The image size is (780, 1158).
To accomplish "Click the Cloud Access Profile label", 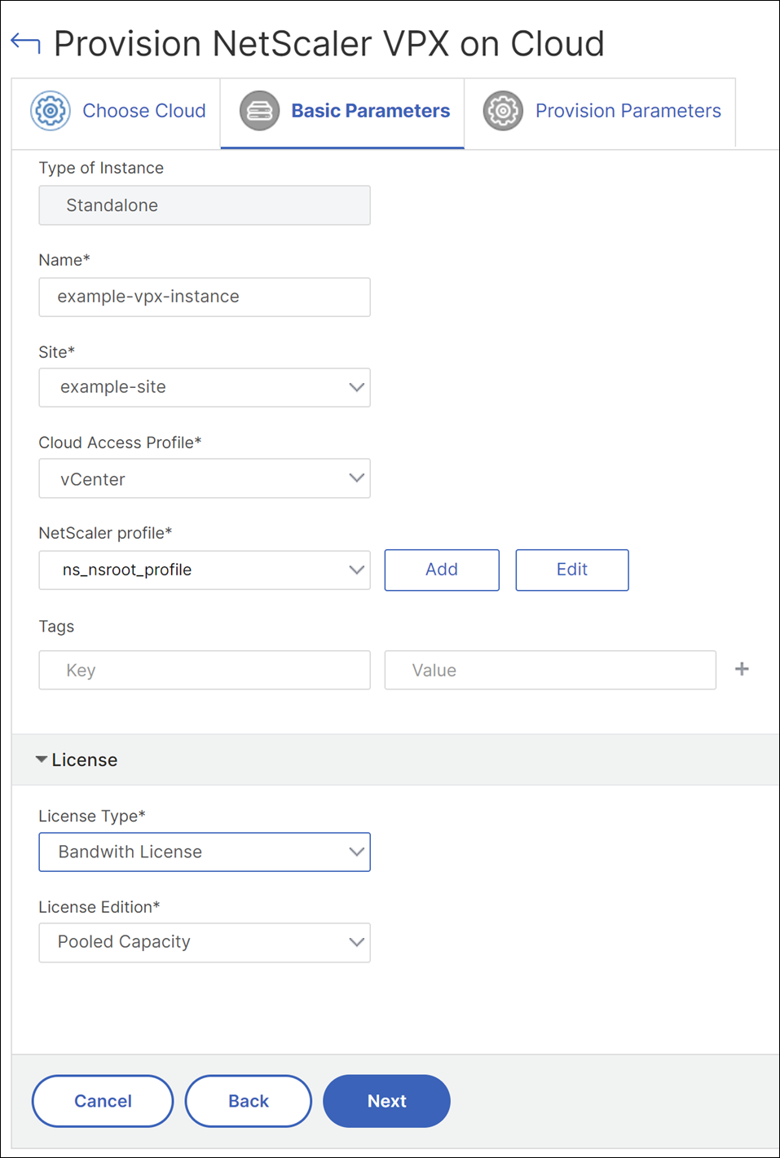I will point(120,443).
